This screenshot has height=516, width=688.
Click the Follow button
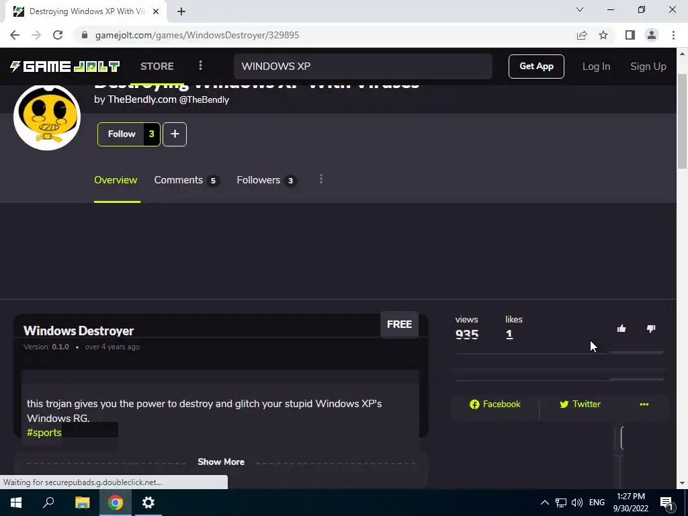coord(121,134)
